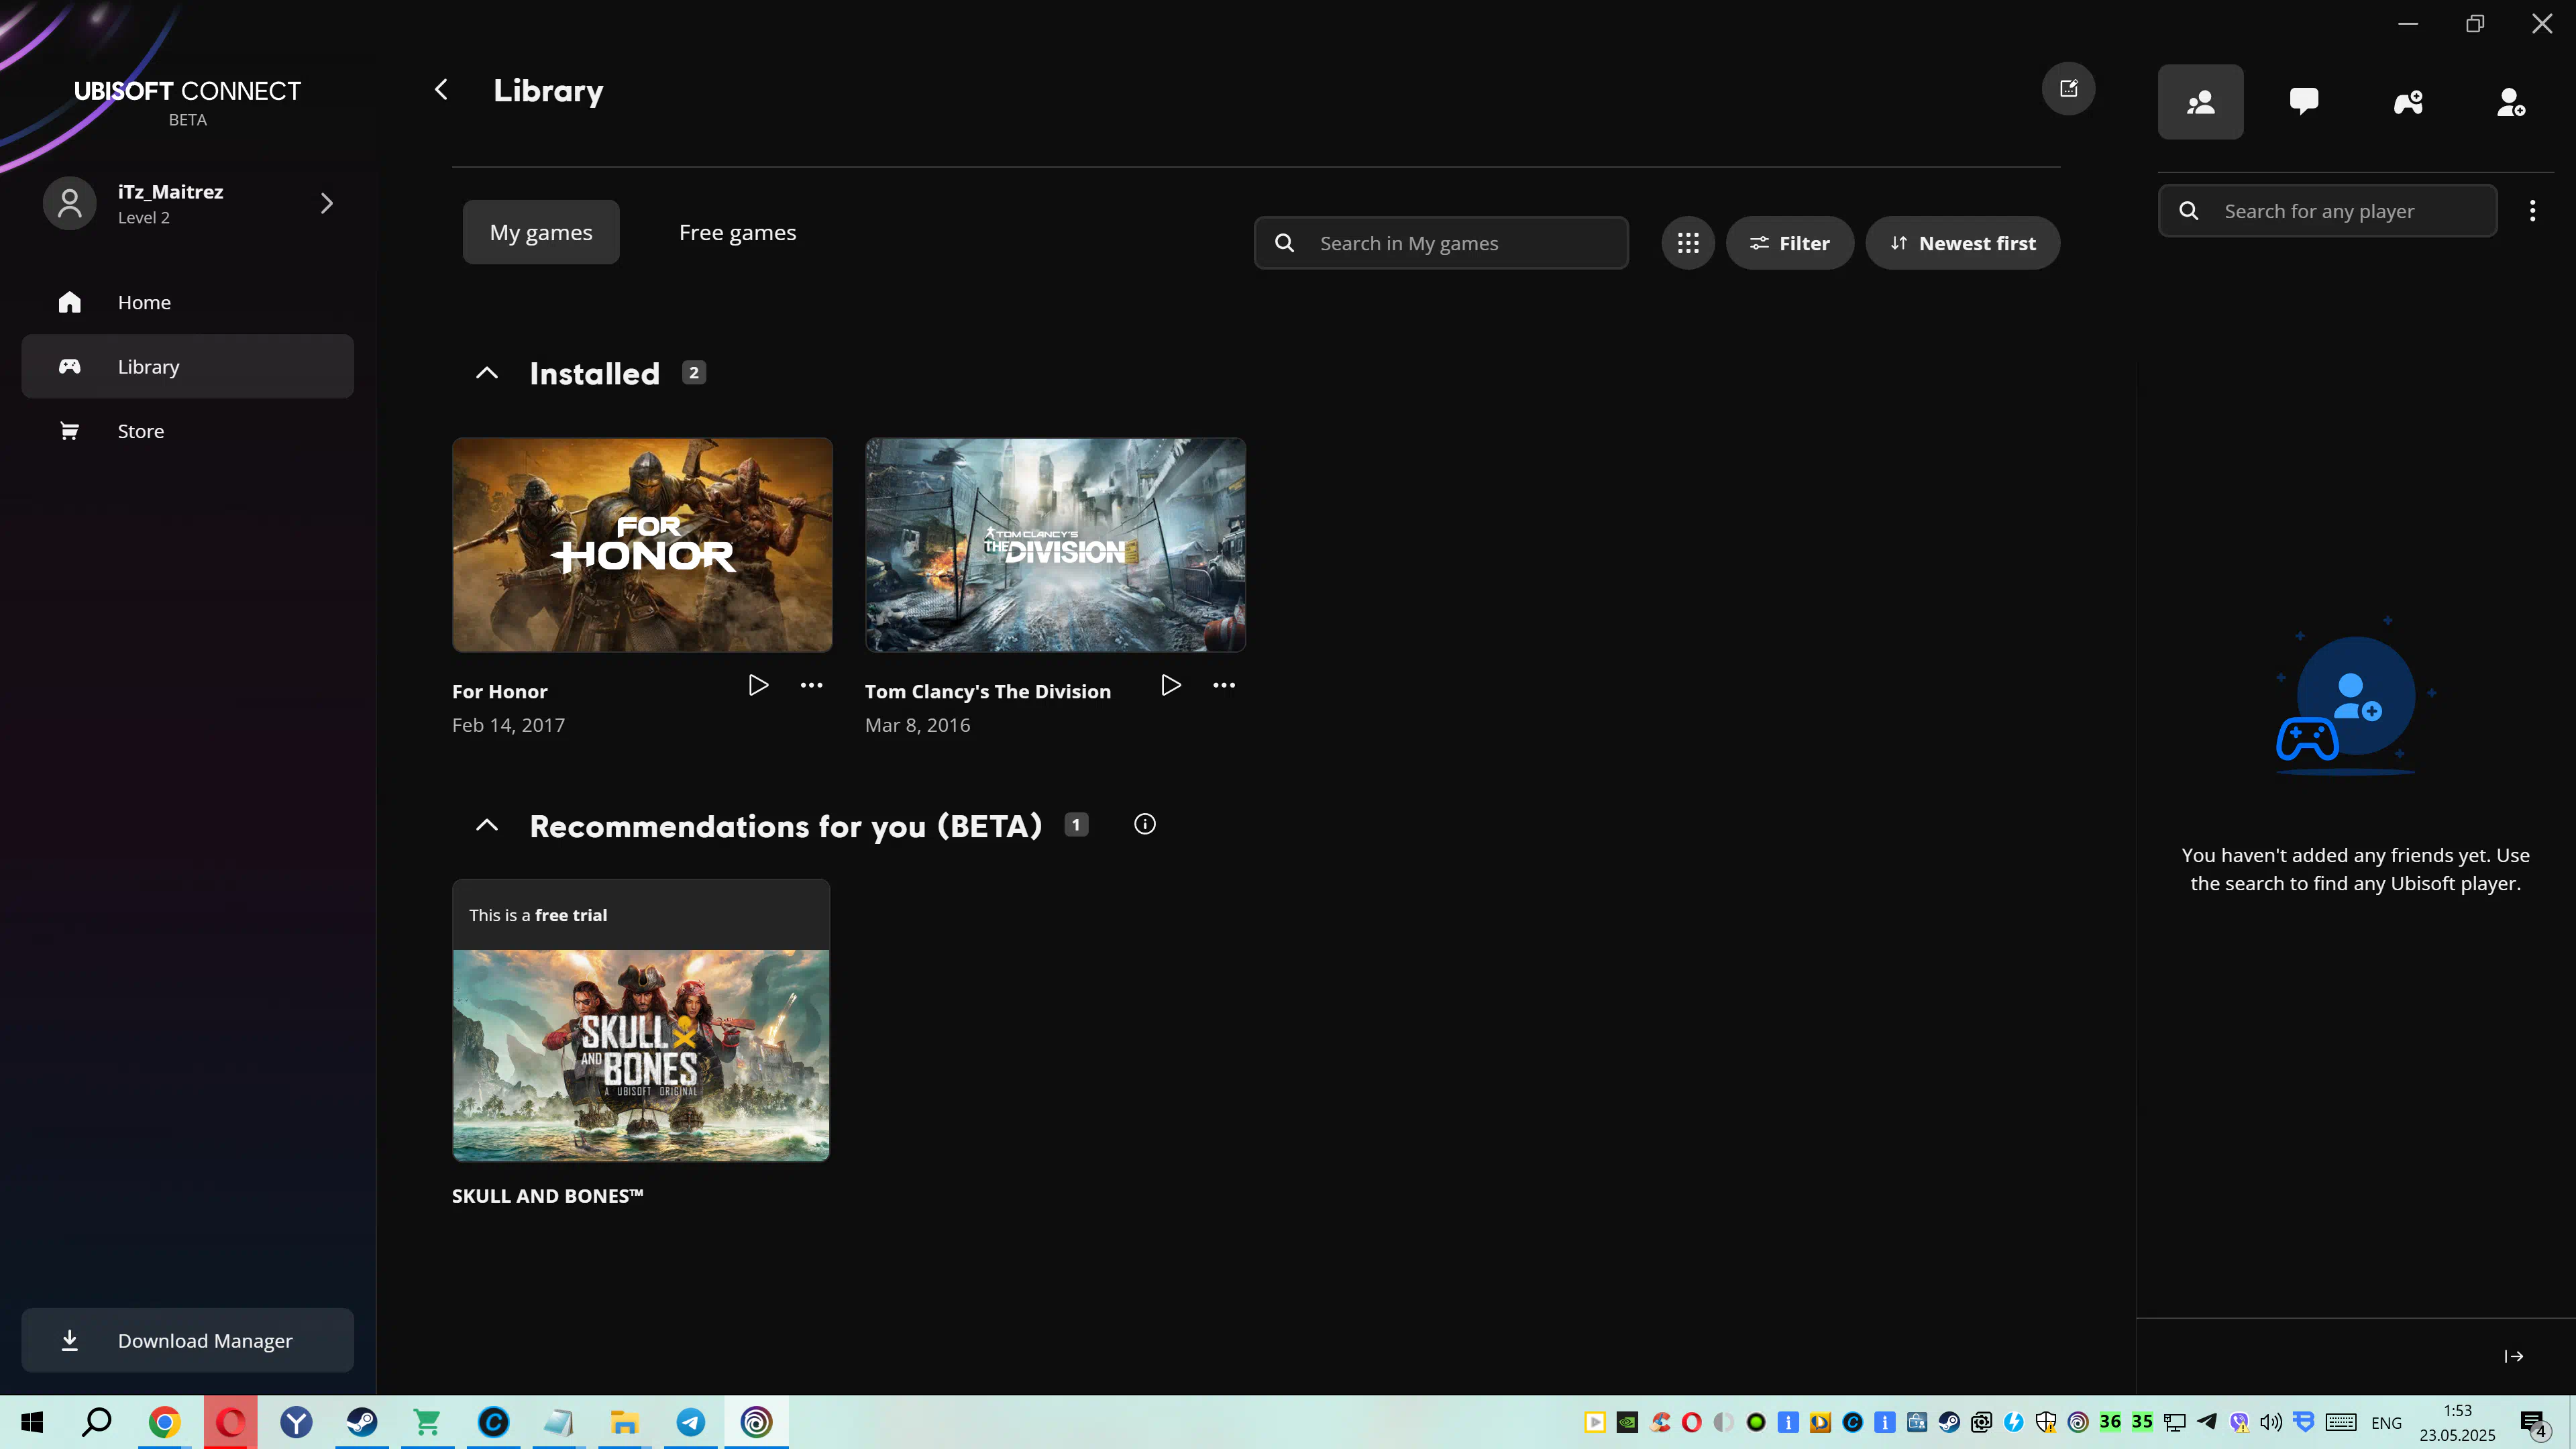Switch to grid view layout
The image size is (2576, 1449).
[x=1688, y=243]
